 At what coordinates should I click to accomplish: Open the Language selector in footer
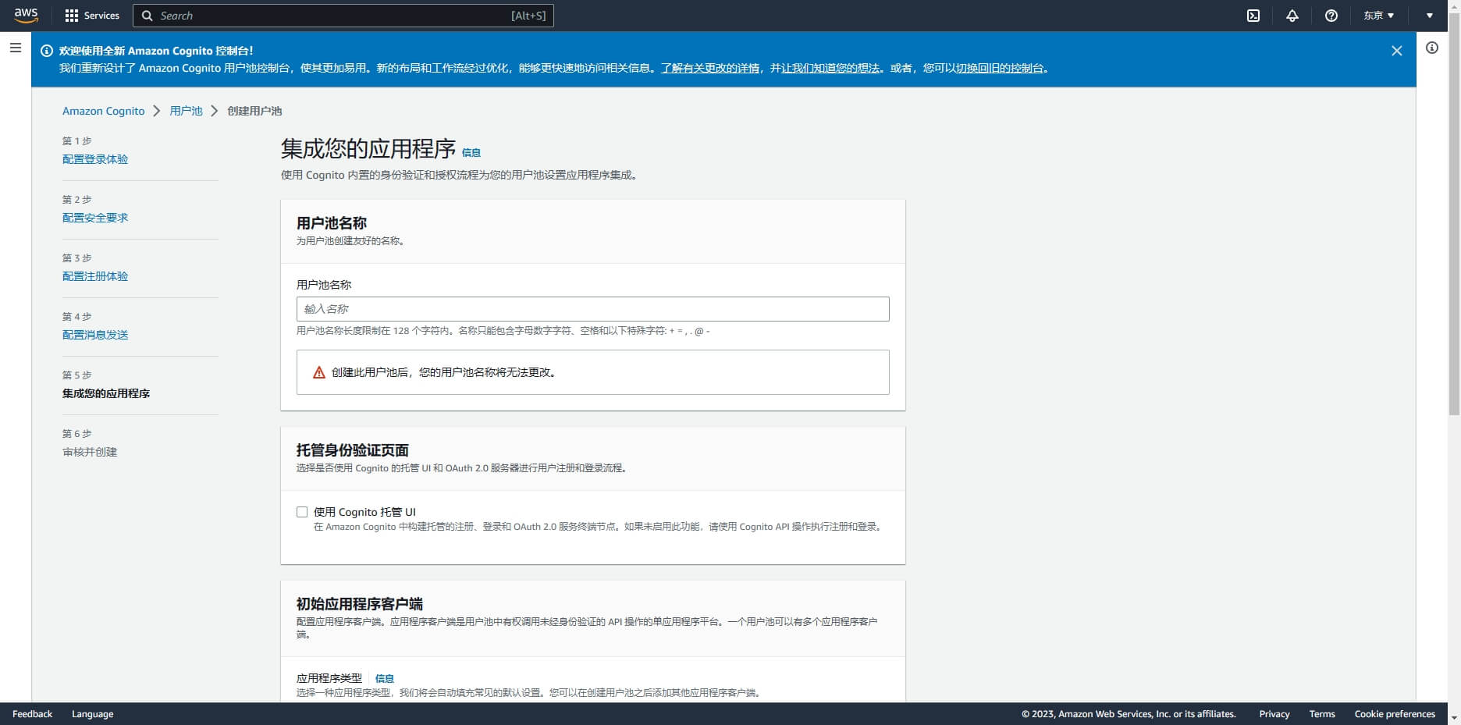[x=92, y=714]
